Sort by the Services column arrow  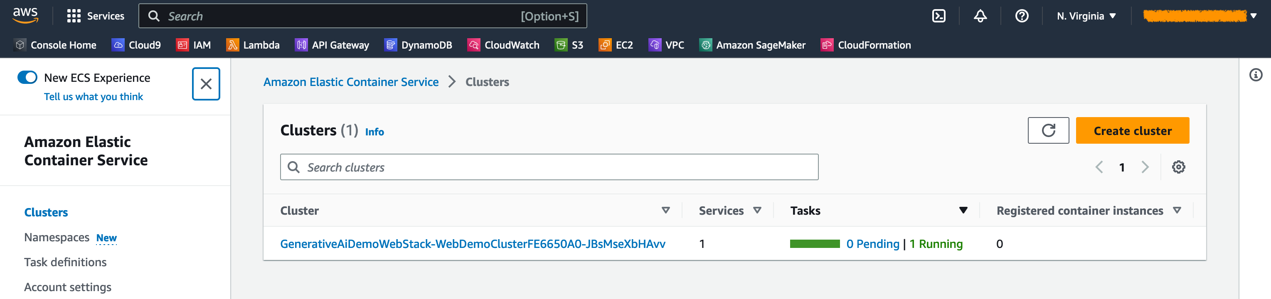tap(757, 210)
